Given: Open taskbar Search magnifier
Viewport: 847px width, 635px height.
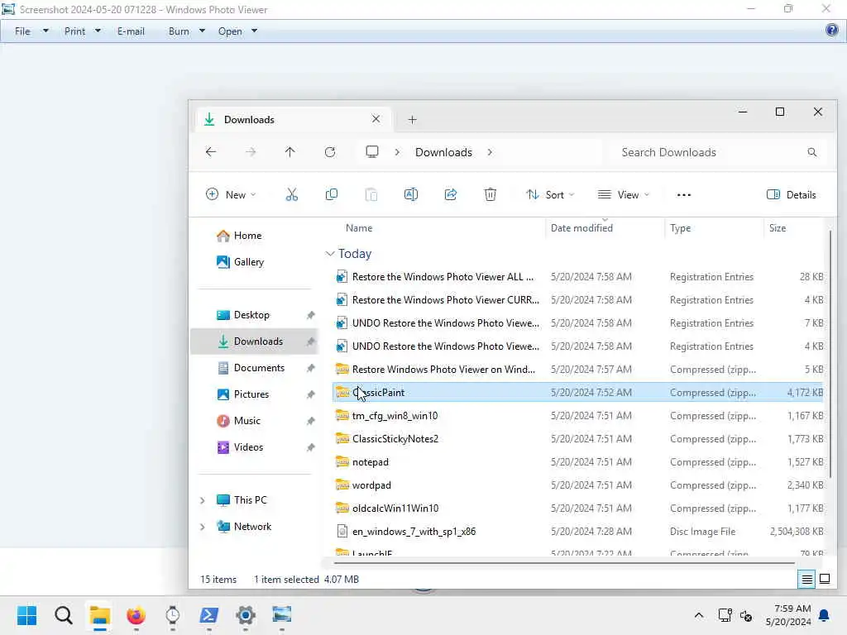Looking at the screenshot, I should [63, 615].
